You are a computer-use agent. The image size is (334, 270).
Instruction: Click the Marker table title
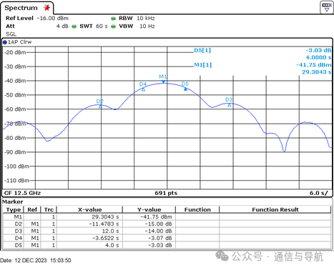pyautogui.click(x=13, y=202)
